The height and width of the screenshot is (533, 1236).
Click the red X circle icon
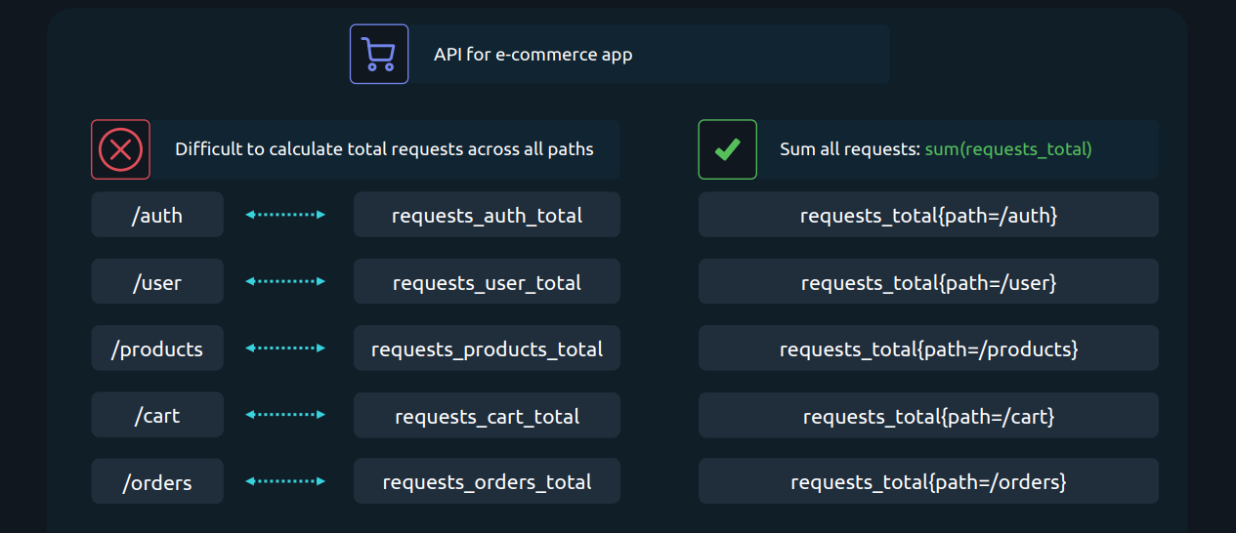[x=120, y=149]
